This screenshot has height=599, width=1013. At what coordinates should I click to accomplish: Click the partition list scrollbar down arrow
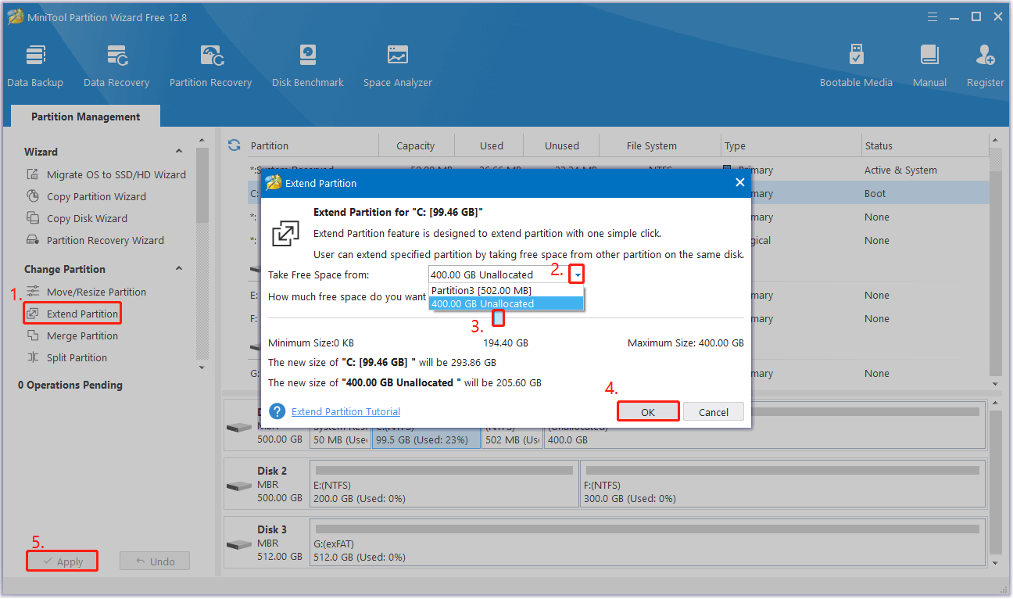(x=996, y=384)
